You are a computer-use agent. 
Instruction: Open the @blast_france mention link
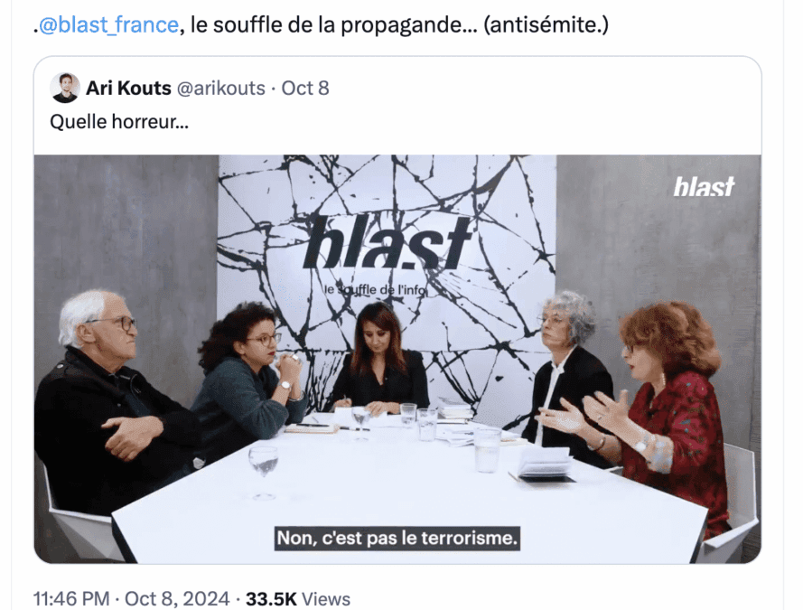coord(108,24)
